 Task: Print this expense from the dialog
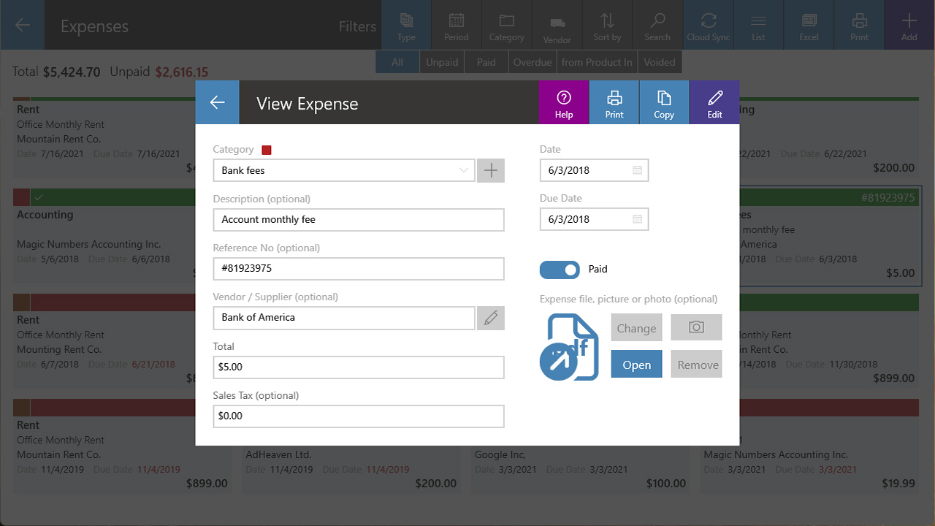pyautogui.click(x=614, y=102)
